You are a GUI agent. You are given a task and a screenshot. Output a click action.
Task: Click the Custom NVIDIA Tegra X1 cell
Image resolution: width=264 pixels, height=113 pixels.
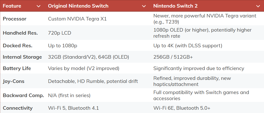click(x=77, y=19)
